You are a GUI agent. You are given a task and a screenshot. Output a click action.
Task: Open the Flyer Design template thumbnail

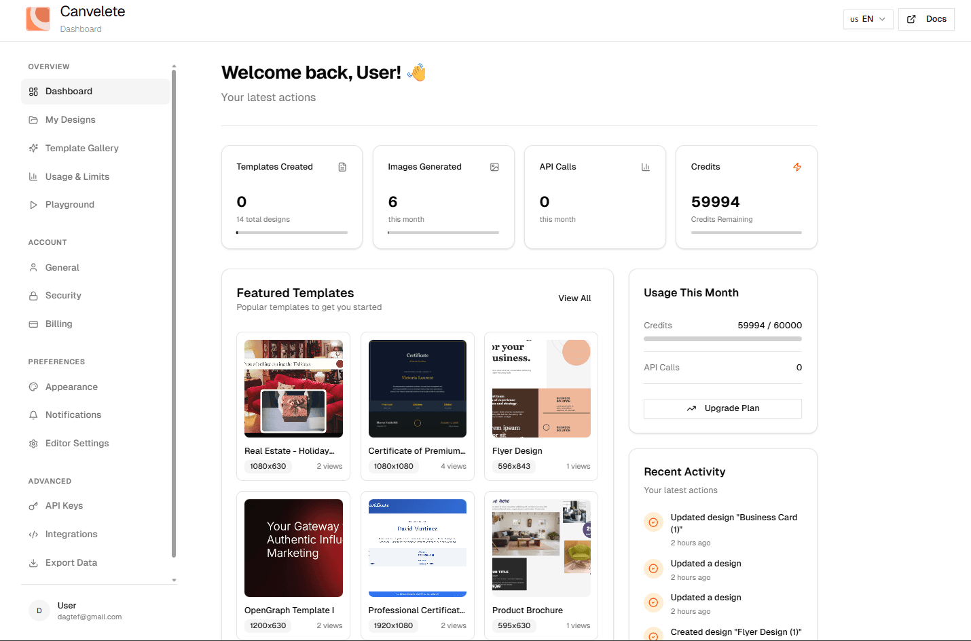(541, 389)
